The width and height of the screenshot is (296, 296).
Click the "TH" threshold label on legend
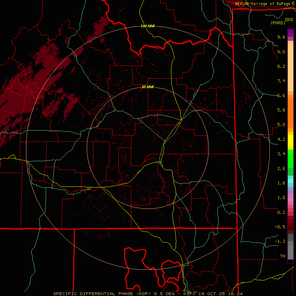pos(283,256)
